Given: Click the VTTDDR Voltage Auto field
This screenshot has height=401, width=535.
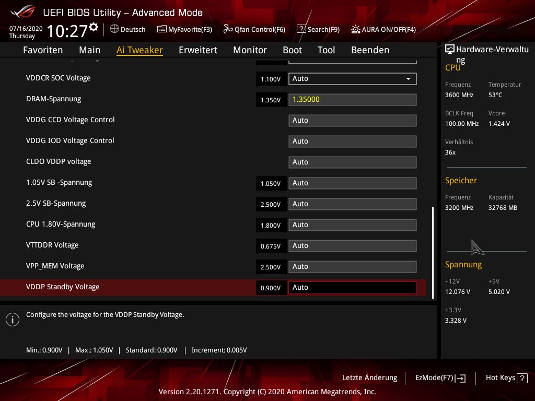Looking at the screenshot, I should coord(353,245).
